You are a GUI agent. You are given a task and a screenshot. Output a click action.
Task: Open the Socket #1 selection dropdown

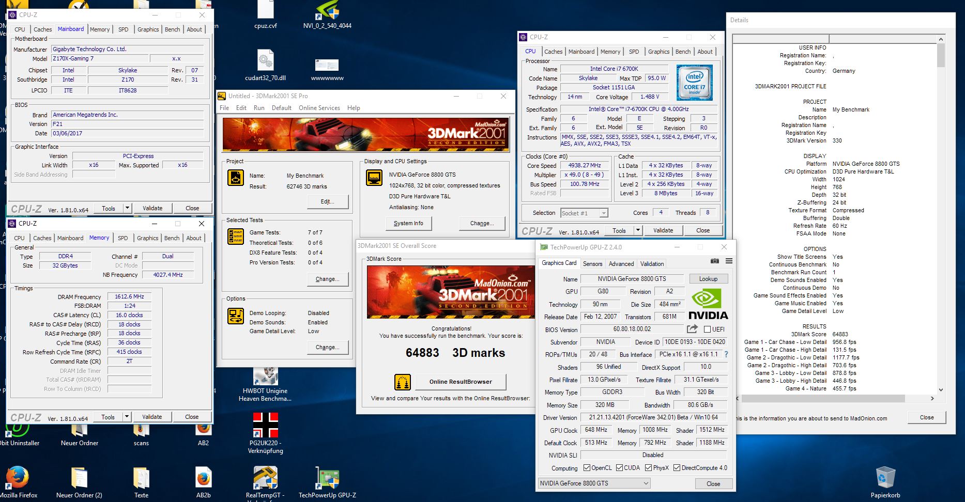pos(584,213)
